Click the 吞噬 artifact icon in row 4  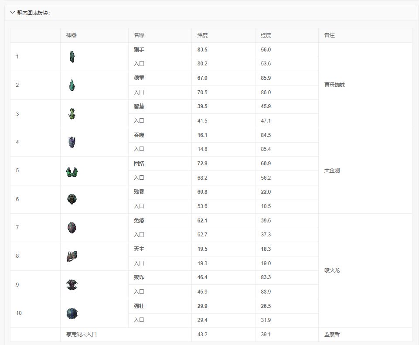pyautogui.click(x=72, y=142)
